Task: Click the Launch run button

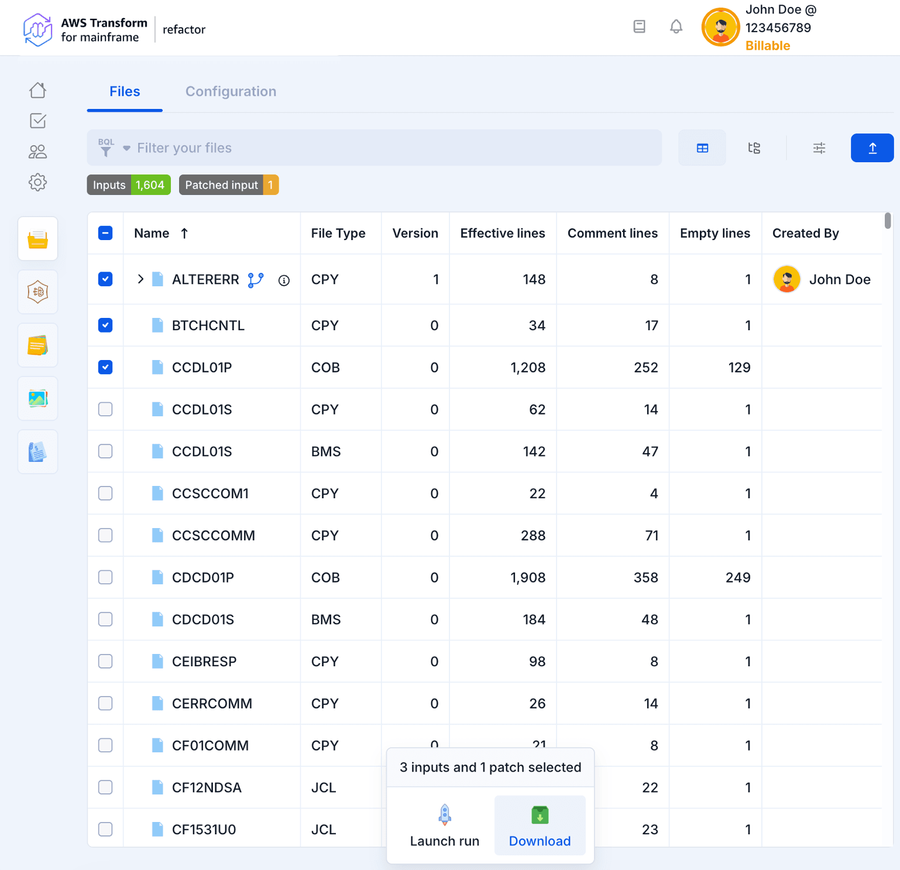Action: pyautogui.click(x=444, y=826)
